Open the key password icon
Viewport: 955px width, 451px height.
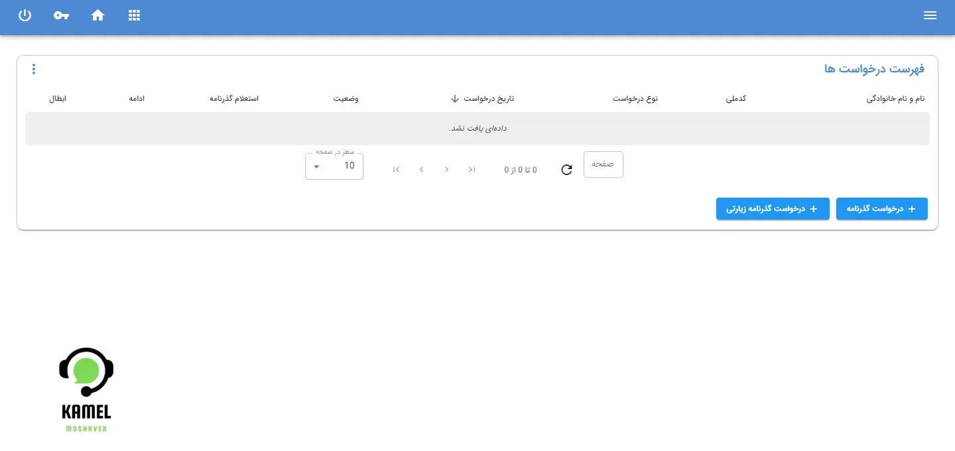61,15
